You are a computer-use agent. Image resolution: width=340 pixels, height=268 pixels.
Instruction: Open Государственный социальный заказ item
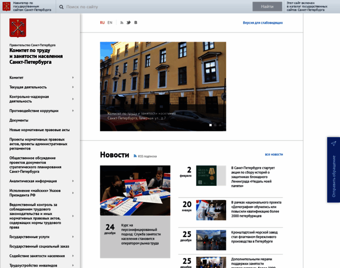click(39, 247)
